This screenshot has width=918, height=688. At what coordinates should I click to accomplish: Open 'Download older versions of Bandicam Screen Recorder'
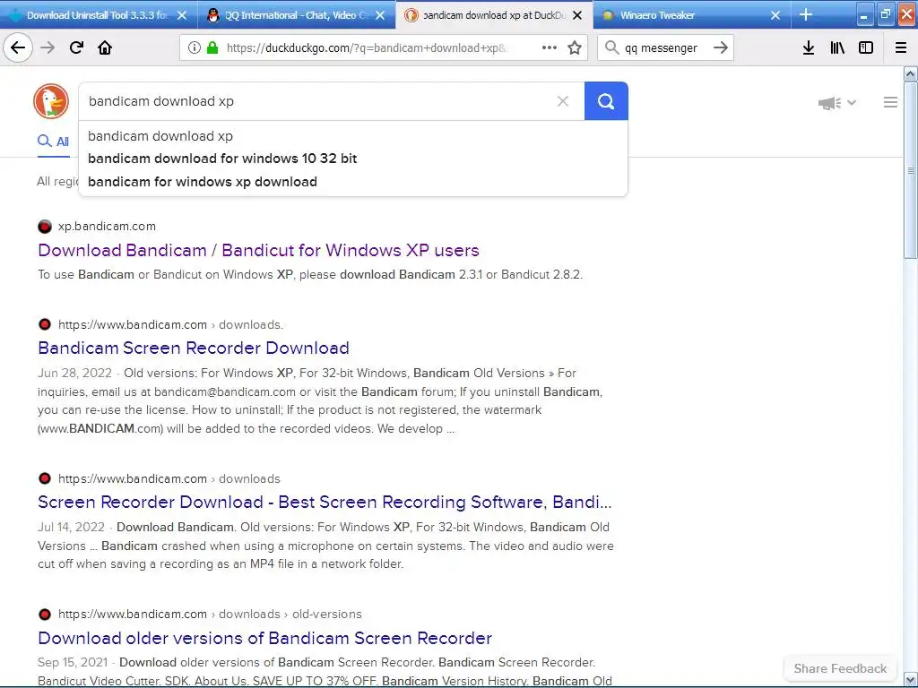click(x=264, y=638)
